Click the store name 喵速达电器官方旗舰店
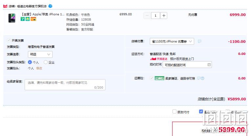Image resolution: width=251 pixels, height=136 pixels. [32, 6]
